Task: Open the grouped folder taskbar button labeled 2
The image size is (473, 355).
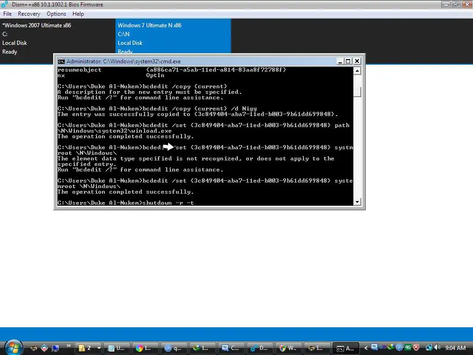Action: [87, 348]
